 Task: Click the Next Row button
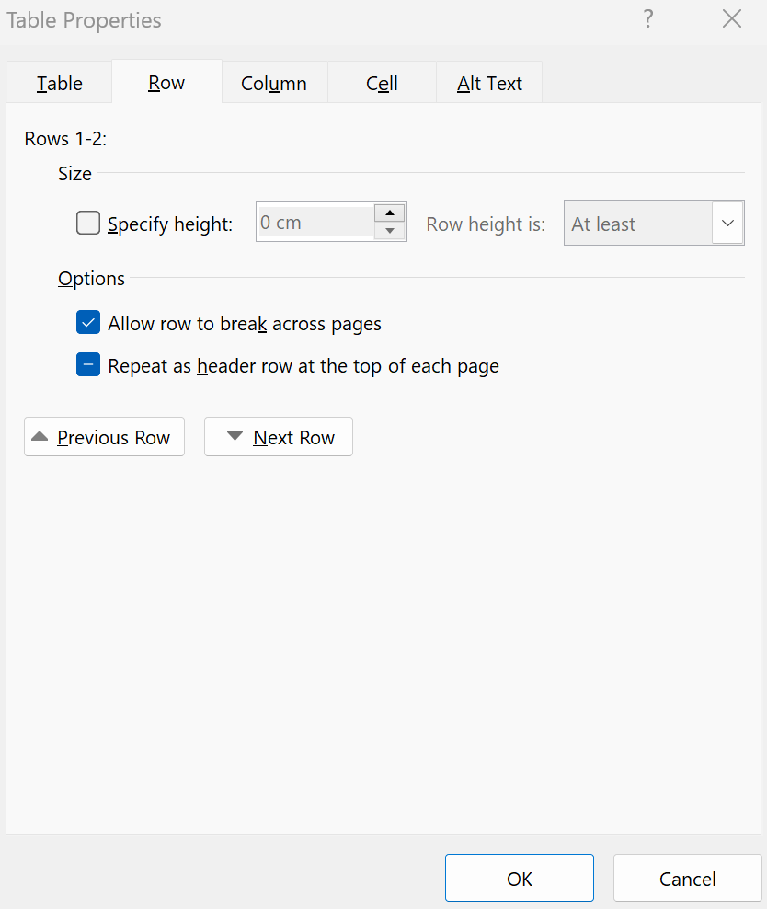(279, 437)
